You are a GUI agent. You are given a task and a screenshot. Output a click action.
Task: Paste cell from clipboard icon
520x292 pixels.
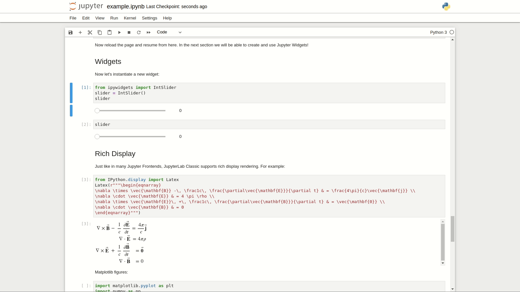(x=110, y=32)
